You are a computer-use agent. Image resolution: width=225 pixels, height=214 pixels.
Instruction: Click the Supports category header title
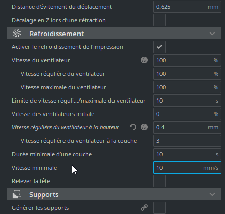tap(44, 194)
